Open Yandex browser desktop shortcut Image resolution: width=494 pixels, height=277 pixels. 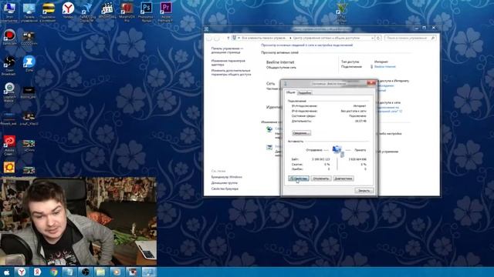tap(68, 10)
